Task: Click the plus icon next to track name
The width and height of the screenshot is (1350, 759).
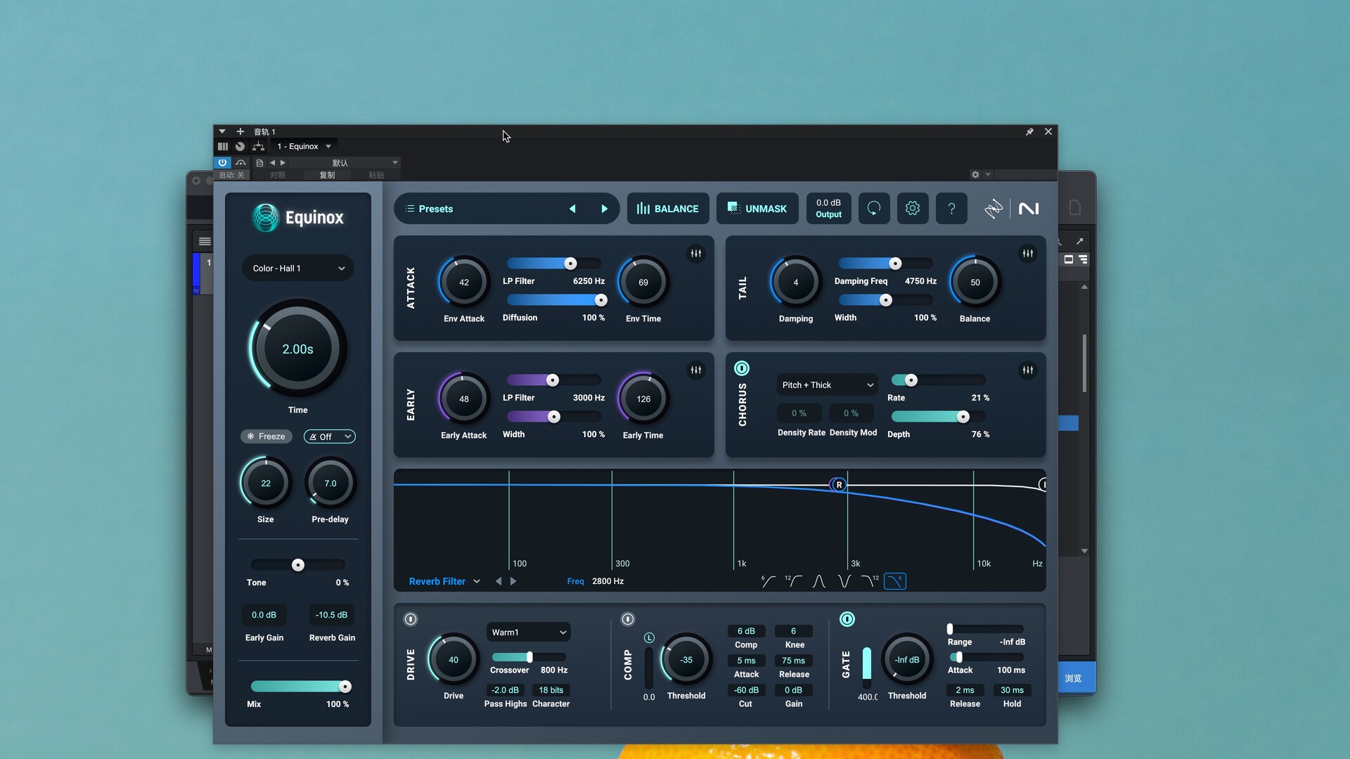Action: [240, 132]
